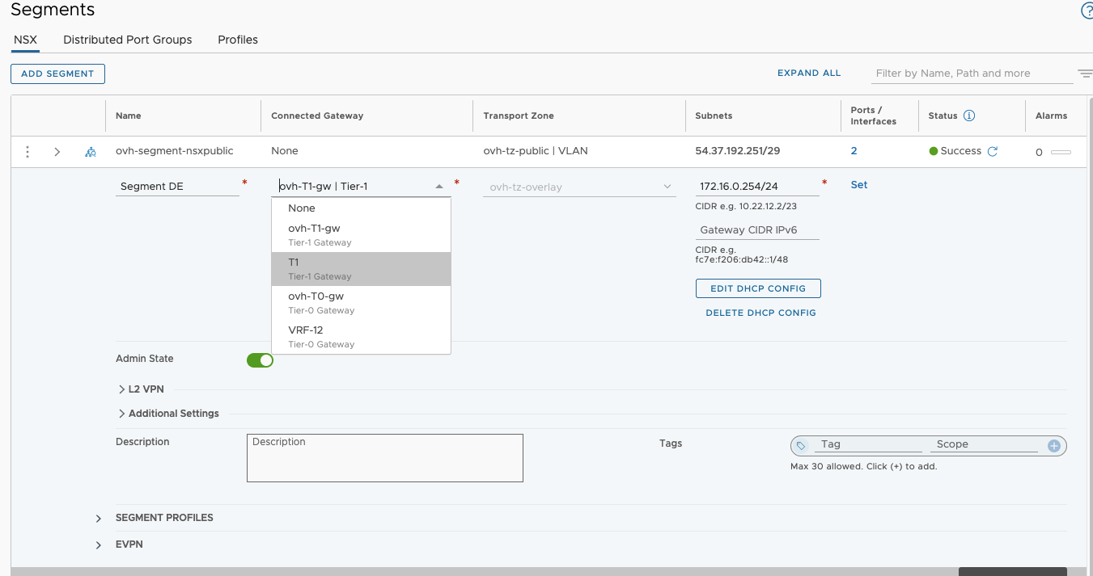The width and height of the screenshot is (1093, 576).
Task: Click the EDIT DHCP CONFIG button
Action: (x=757, y=288)
